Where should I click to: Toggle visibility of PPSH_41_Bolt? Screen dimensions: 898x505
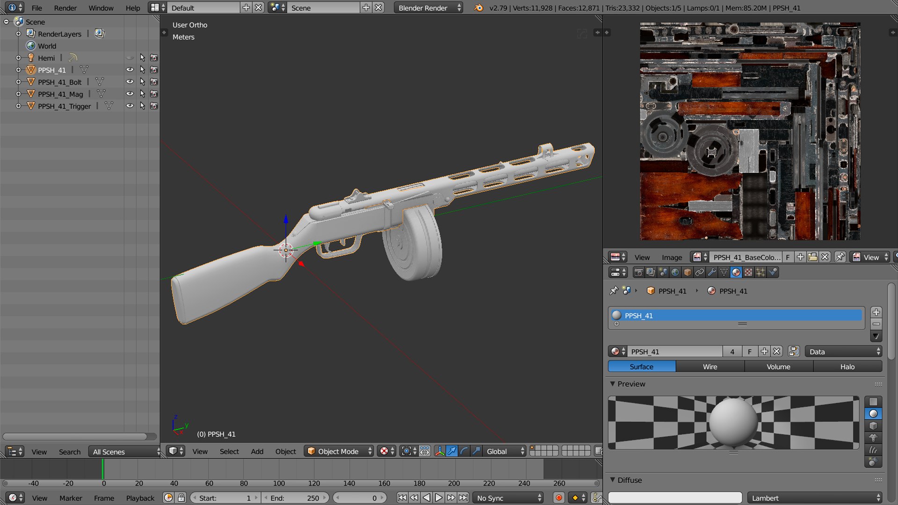pyautogui.click(x=130, y=82)
